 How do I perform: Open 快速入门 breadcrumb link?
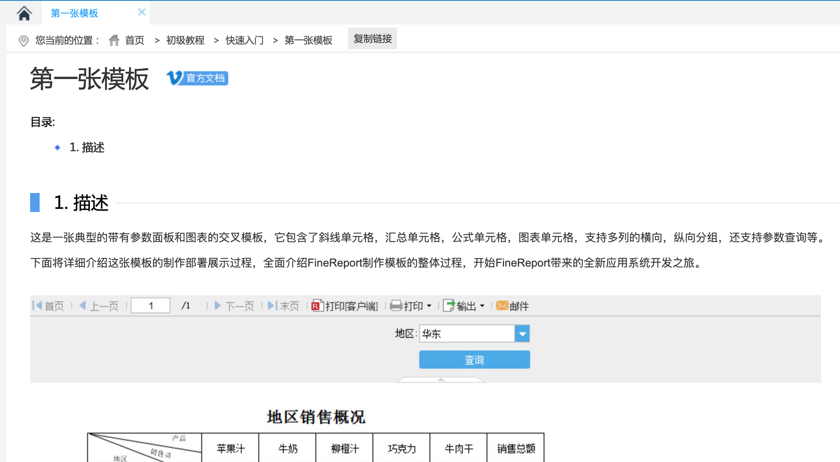tap(244, 40)
